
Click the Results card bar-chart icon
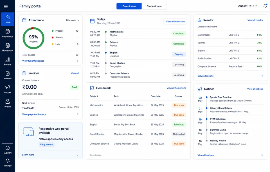point(199,20)
